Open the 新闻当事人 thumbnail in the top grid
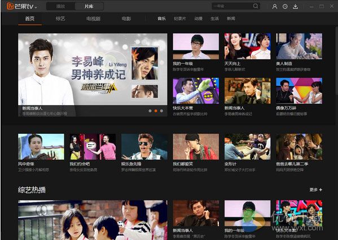The height and width of the screenshot is (240, 338). pos(248,91)
